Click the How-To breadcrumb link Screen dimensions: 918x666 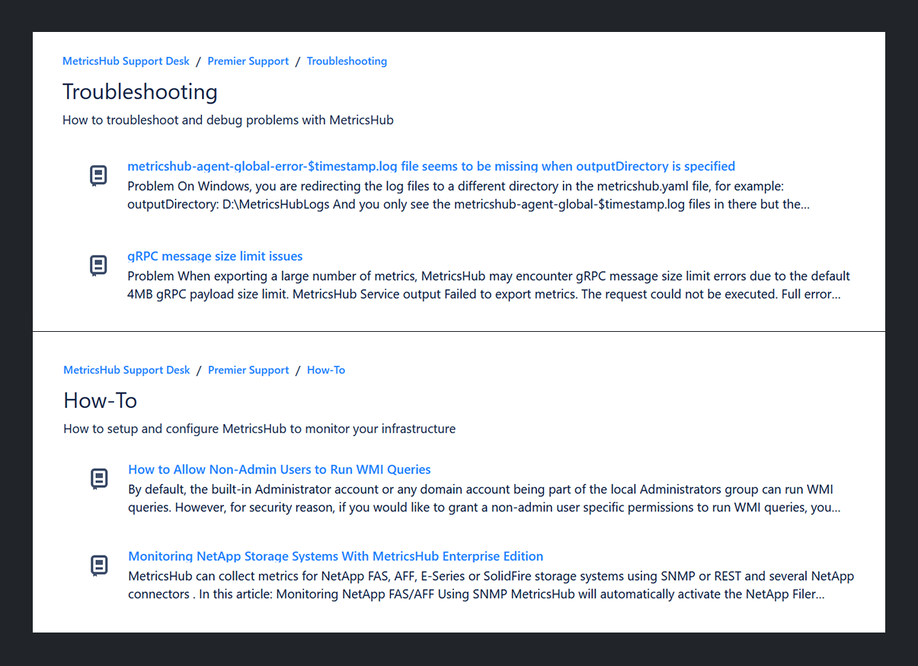coord(326,370)
